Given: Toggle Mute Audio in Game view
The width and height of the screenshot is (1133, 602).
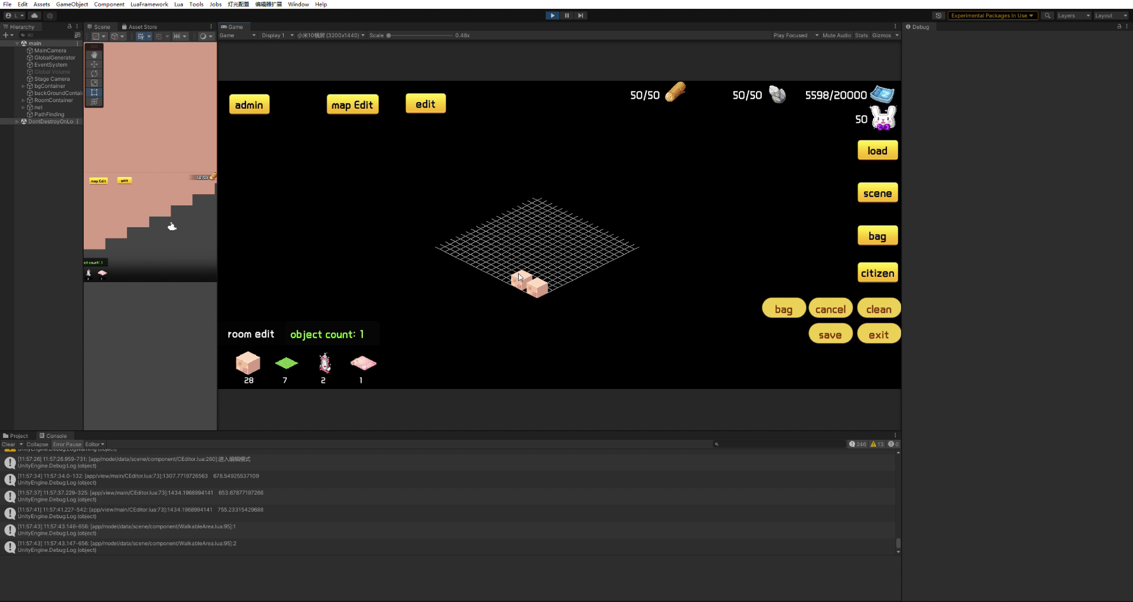Looking at the screenshot, I should (x=837, y=35).
